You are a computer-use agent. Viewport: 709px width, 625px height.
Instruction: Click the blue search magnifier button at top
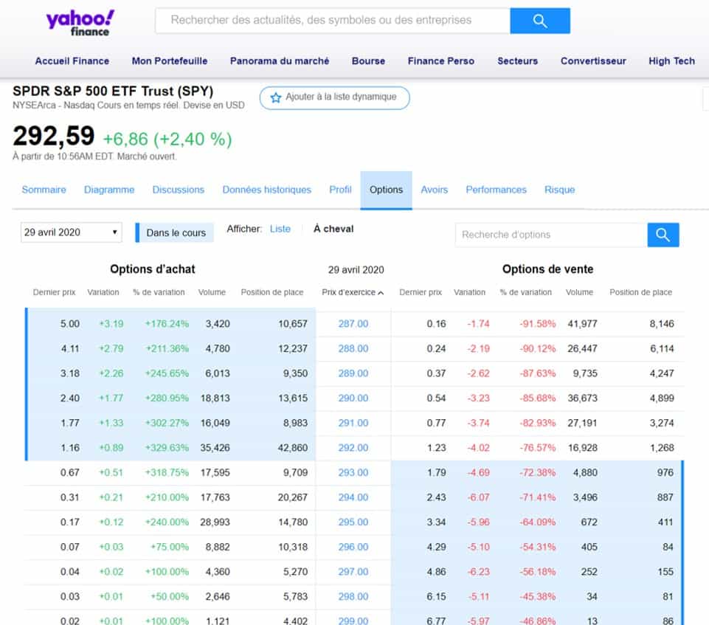pos(539,21)
